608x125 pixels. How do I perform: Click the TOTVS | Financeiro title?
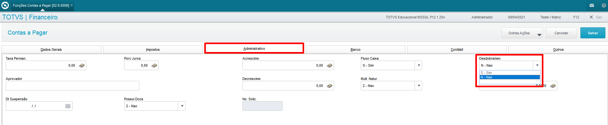pyautogui.click(x=30, y=17)
